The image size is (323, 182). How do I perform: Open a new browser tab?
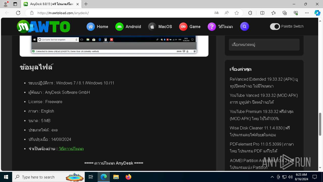coord(86,4)
